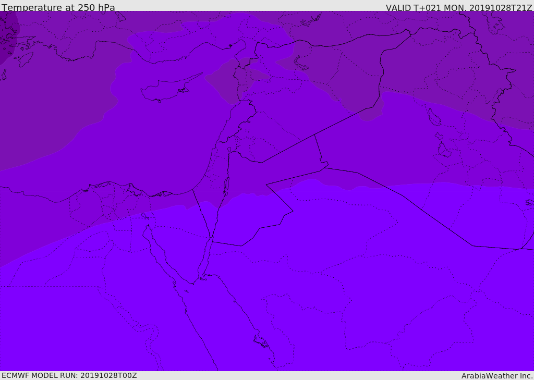
Task: Click the 'VALID T+021 MON. 20191028T21Z' label
Action: pyautogui.click(x=459, y=8)
